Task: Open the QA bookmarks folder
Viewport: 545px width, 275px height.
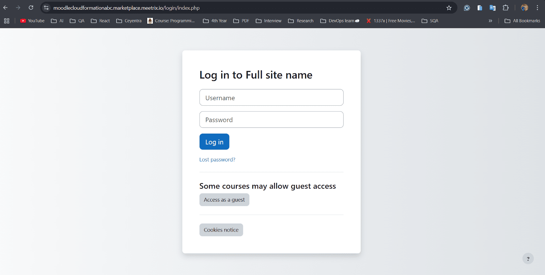Action: pos(77,21)
